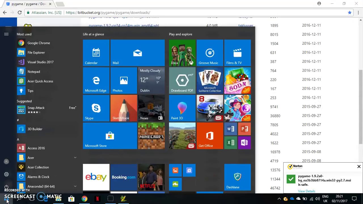Screen dimensions: 363x204
Task: Open Action Center notifications icon
Action: 354,199
